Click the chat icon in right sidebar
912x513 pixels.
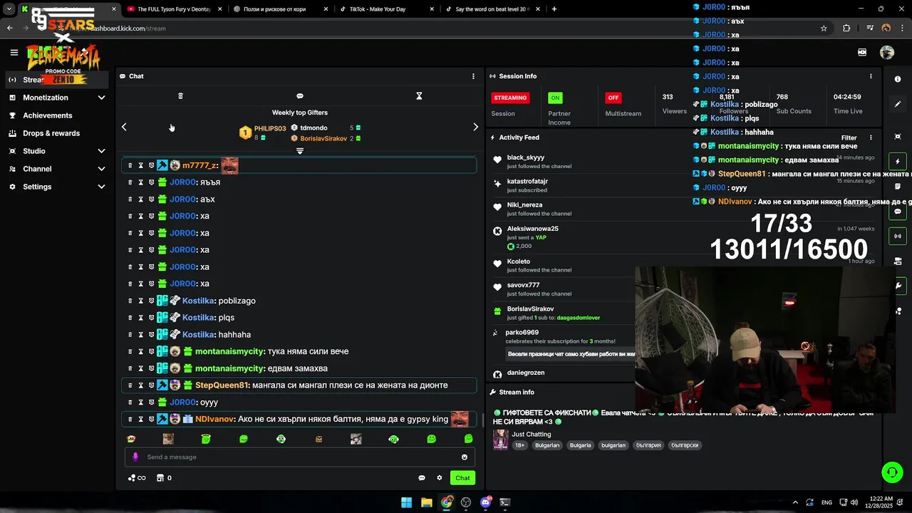coord(898,212)
